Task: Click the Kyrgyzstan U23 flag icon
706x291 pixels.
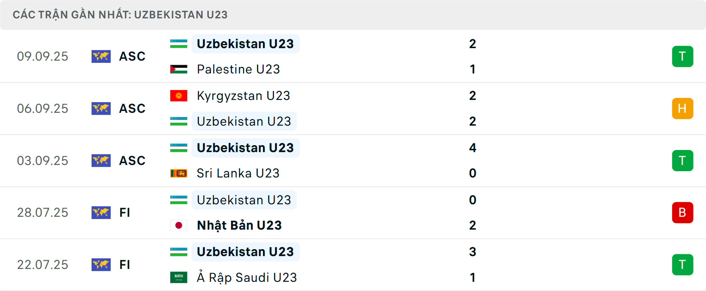Action: pyautogui.click(x=179, y=96)
